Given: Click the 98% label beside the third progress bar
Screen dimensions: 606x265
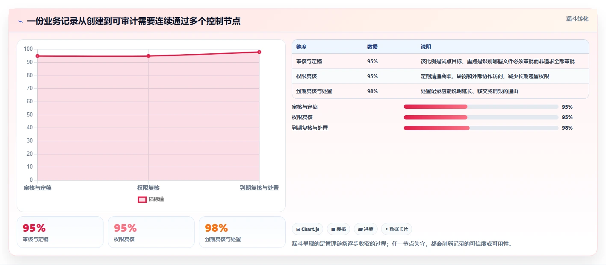Looking at the screenshot, I should click(567, 128).
